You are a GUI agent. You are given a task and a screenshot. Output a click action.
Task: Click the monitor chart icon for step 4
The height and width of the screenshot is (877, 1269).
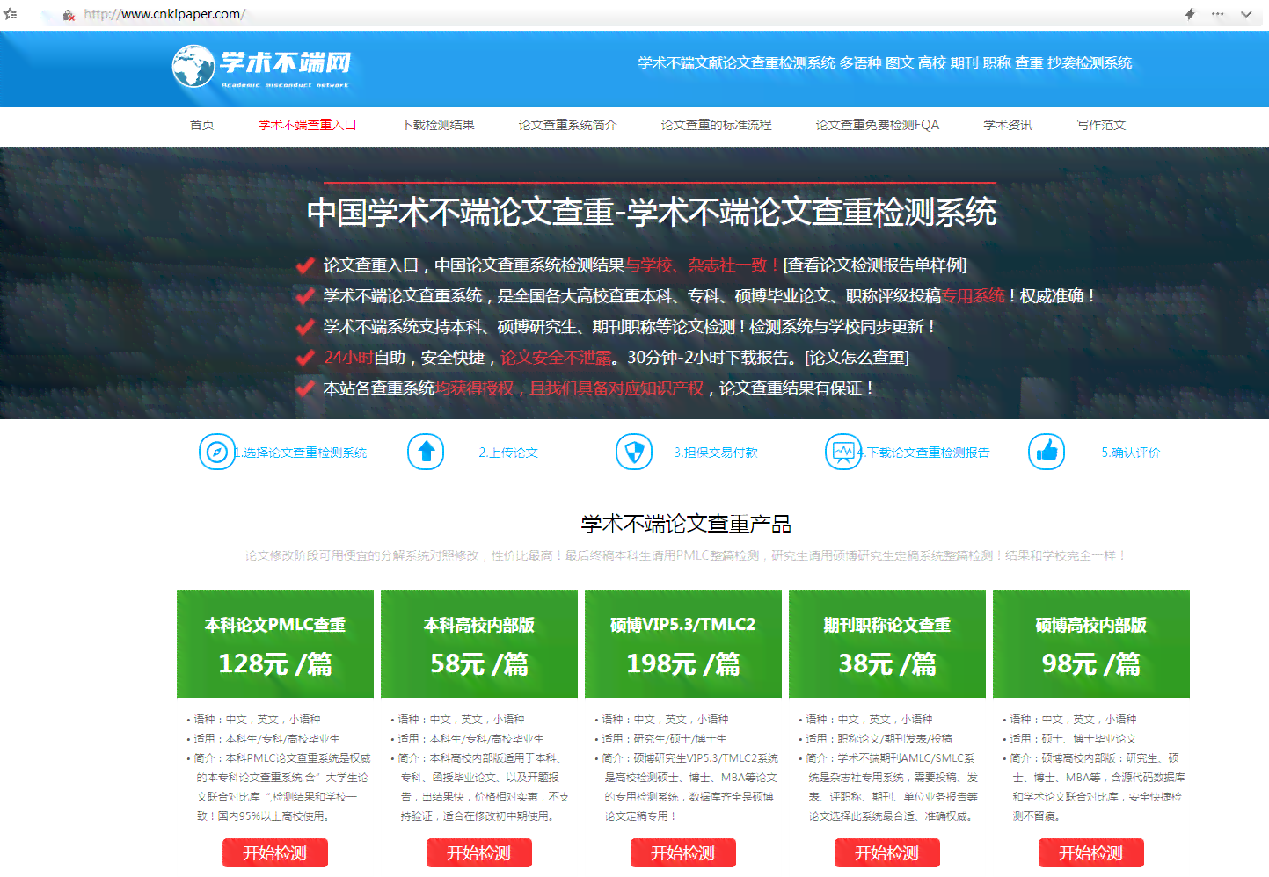point(842,452)
